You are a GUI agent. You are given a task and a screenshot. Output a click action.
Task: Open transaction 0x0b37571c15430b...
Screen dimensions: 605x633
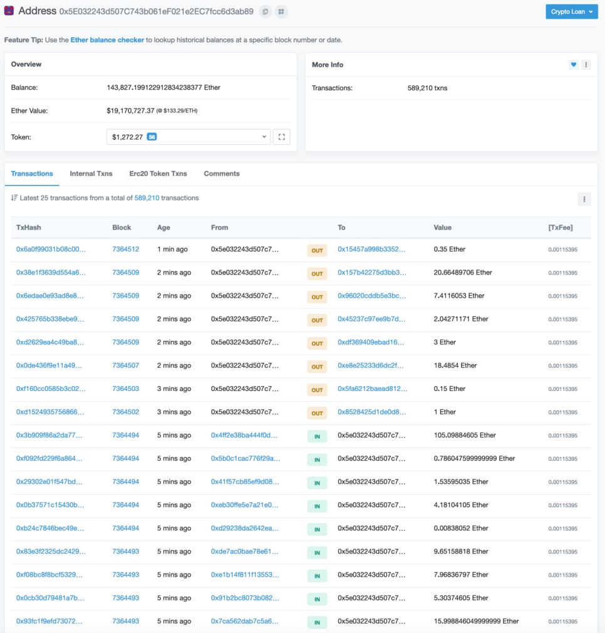point(50,505)
